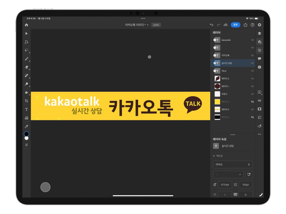Open cloud document status icon
286x214 pixels.
click(226, 25)
